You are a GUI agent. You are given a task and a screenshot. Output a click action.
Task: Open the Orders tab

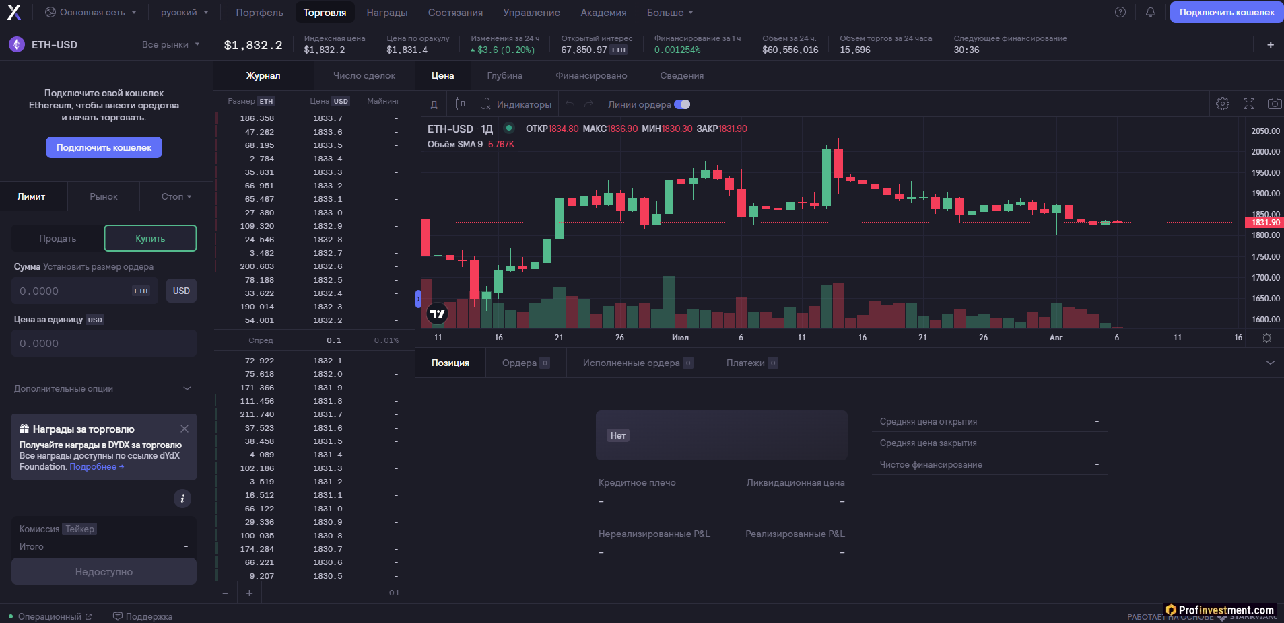526,363
